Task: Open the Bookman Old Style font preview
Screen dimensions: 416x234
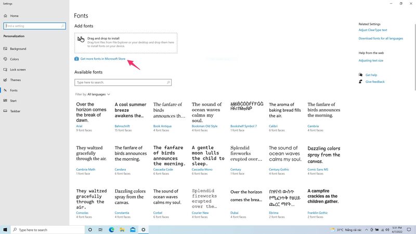Action: 207,116
